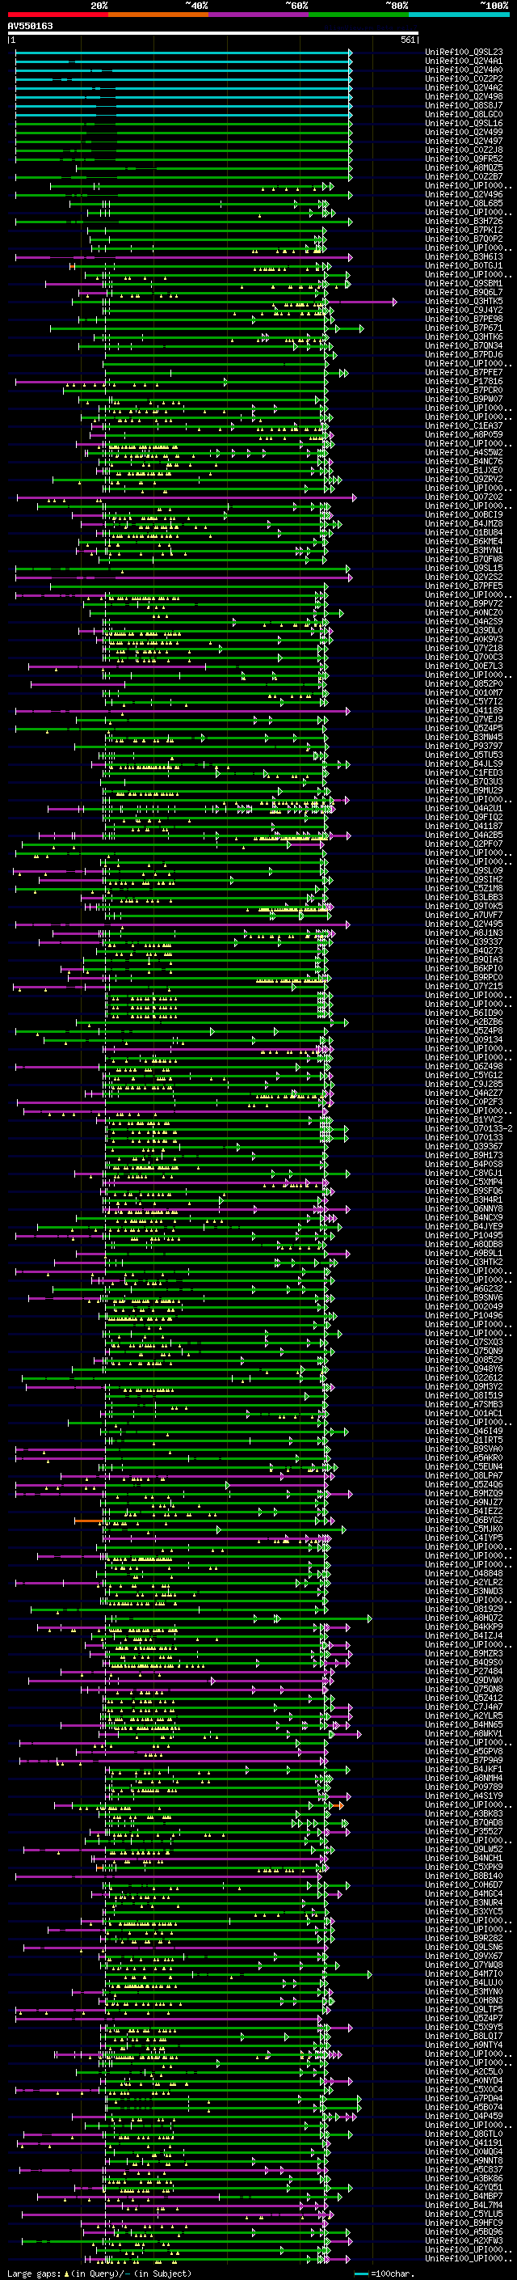Viewport: 517px width, 2280px height.
Task: Select the UniRef100_A8MQZ5 label
Action: tap(464, 167)
